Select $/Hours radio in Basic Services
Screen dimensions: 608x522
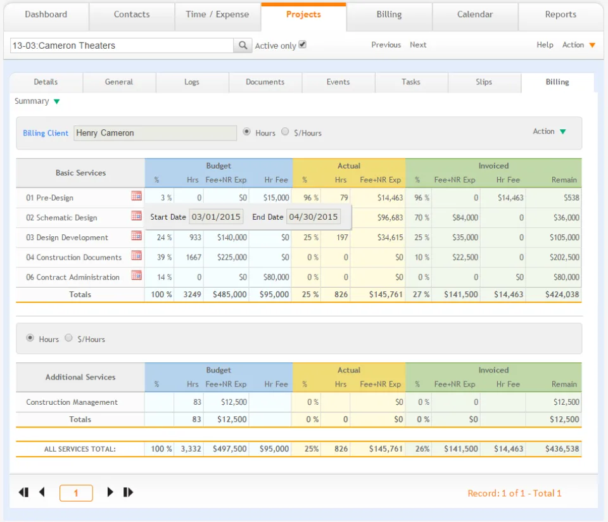285,132
